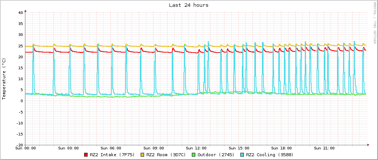
Task: Click the 25 value on temperature axis
Action: pos(20,46)
